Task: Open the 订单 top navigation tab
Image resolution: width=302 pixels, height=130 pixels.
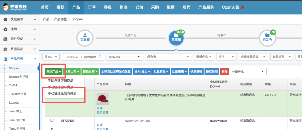Action: 92,7
